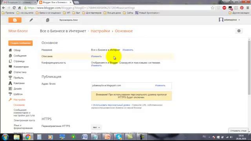Image resolution: width=251 pixels, height=141 pixels.
Task: Click the RU language indicator in tray
Action: click(x=204, y=137)
